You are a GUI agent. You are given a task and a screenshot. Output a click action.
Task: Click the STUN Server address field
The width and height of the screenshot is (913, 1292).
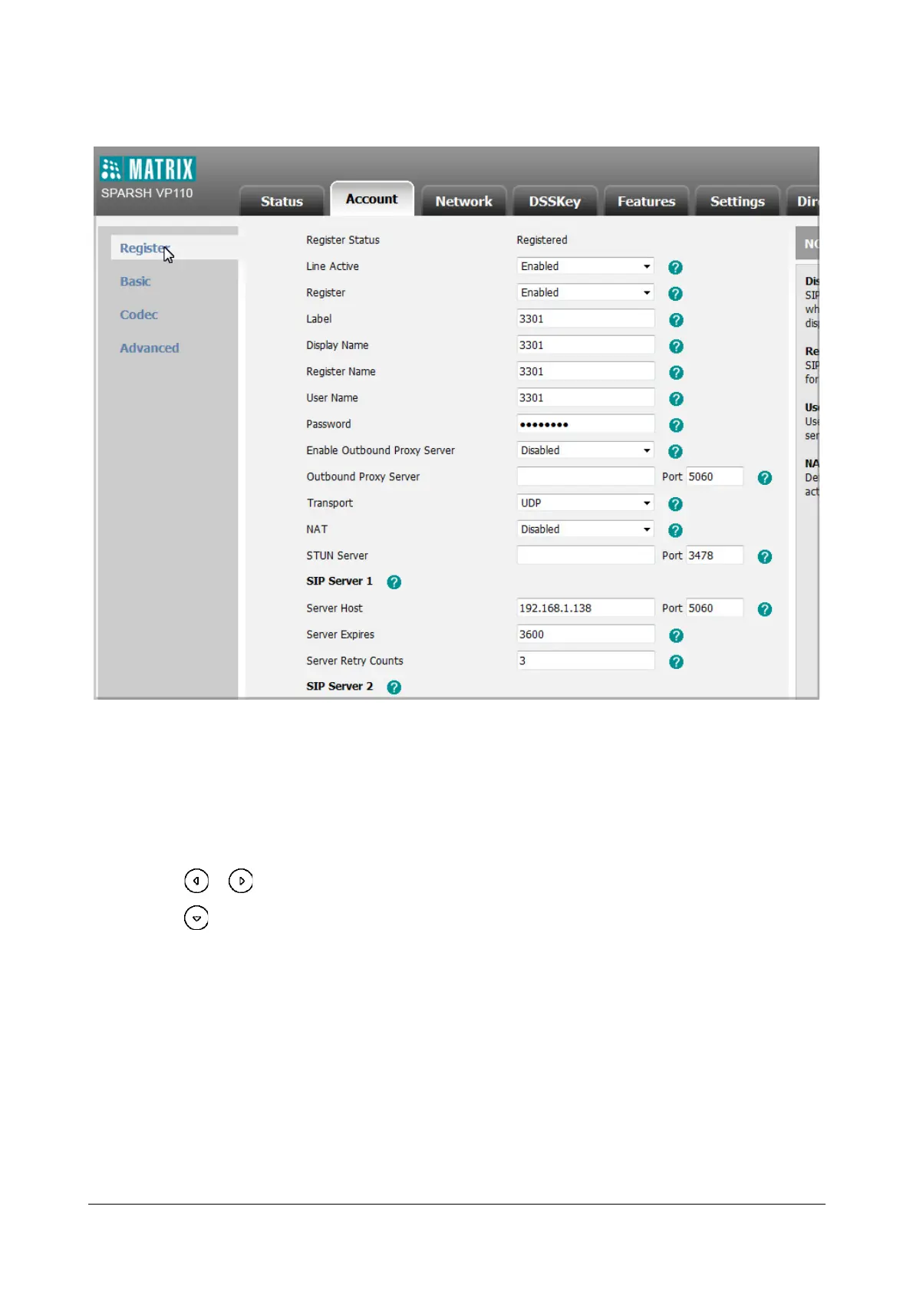585,555
